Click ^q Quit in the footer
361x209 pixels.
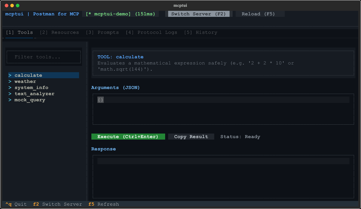[16, 204]
